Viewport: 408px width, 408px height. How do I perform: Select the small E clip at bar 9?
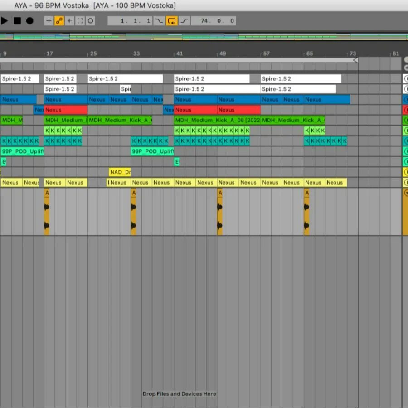[3, 162]
